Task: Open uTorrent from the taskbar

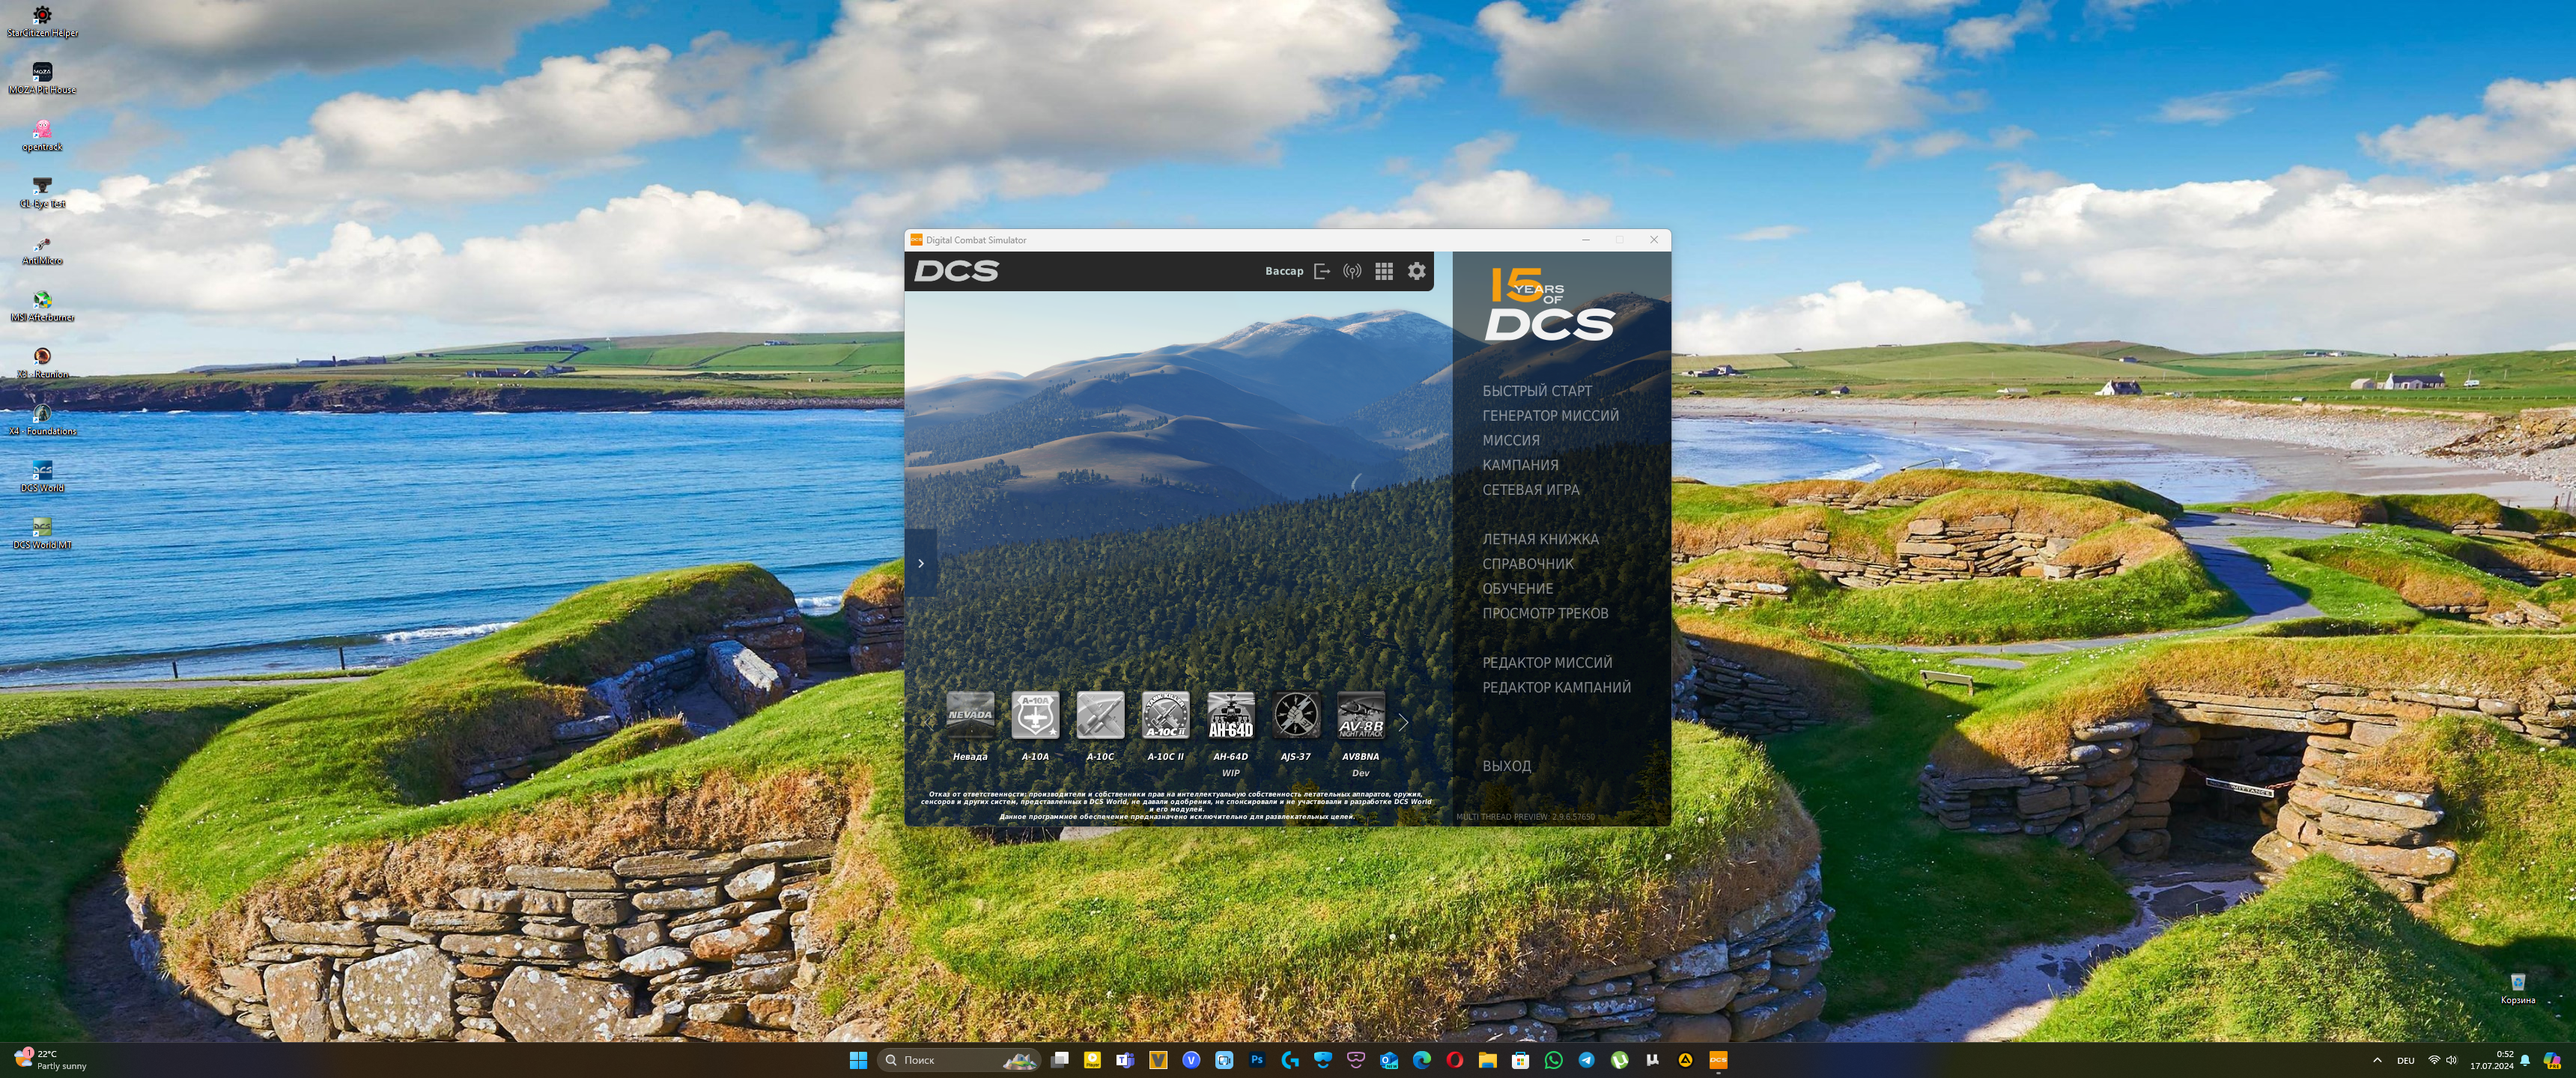Action: pyautogui.click(x=1619, y=1060)
